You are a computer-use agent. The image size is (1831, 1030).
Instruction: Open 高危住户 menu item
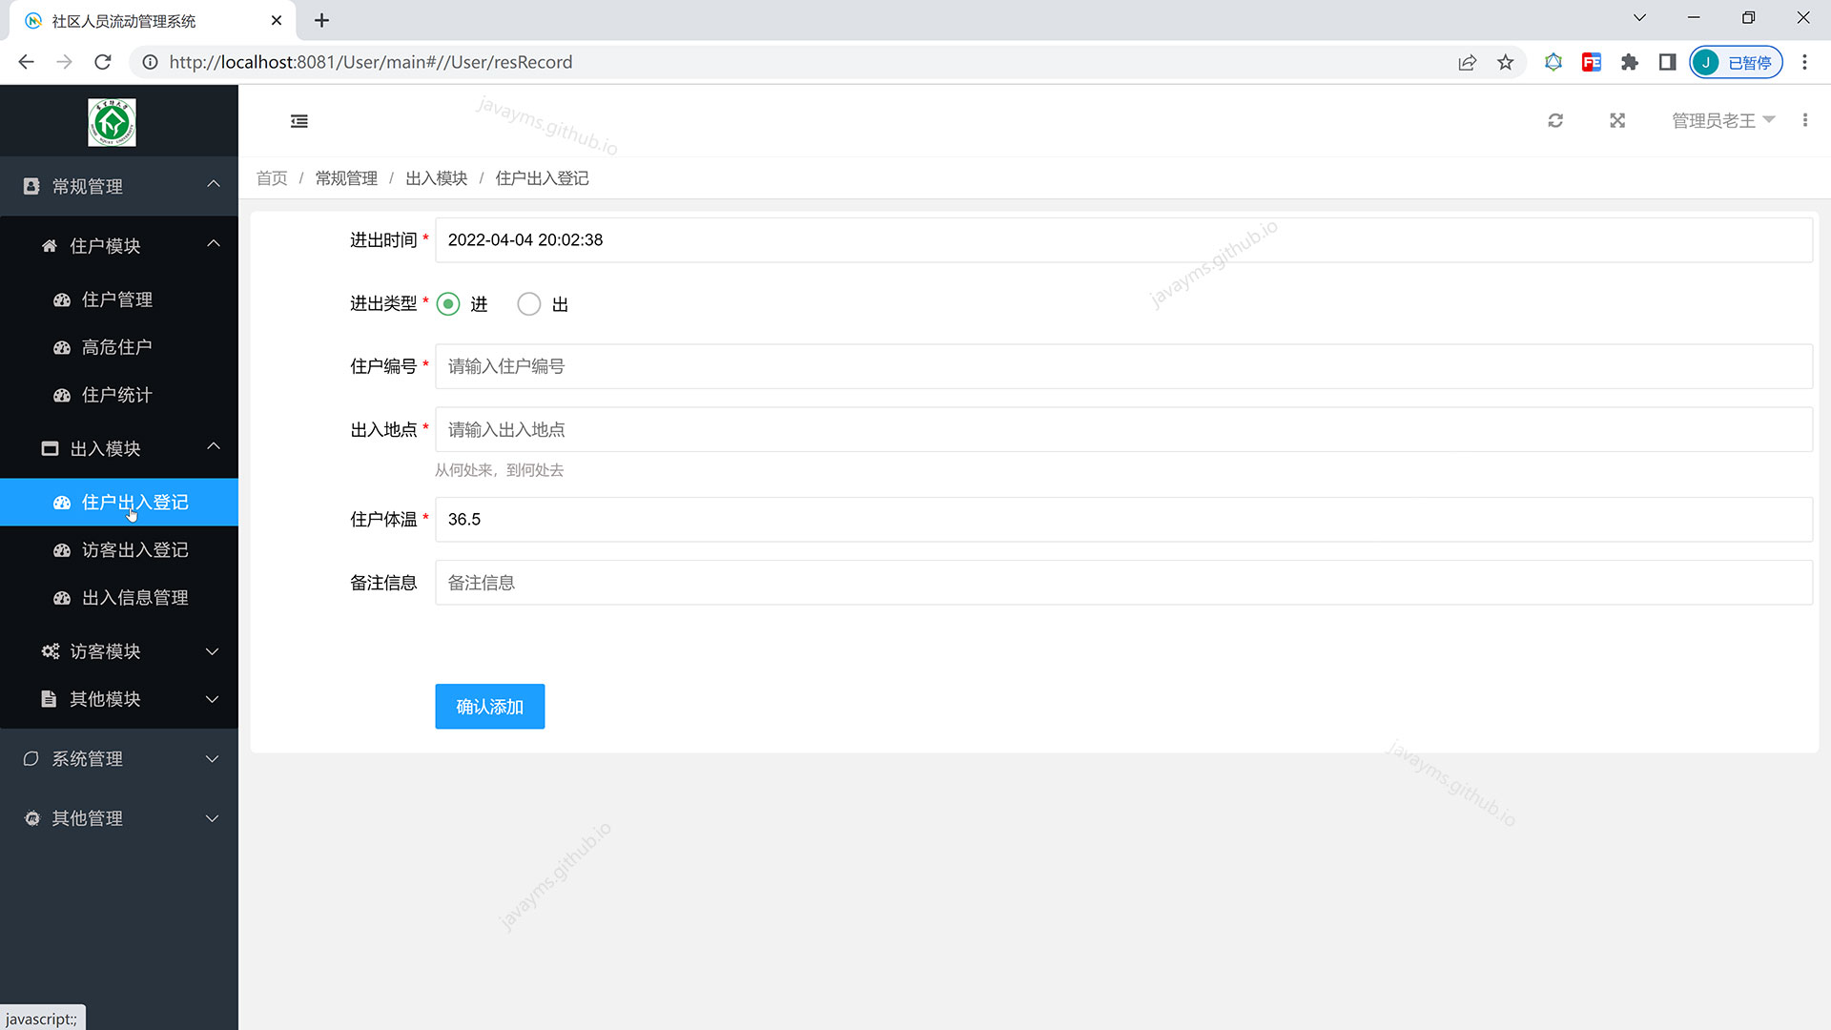pyautogui.click(x=116, y=347)
